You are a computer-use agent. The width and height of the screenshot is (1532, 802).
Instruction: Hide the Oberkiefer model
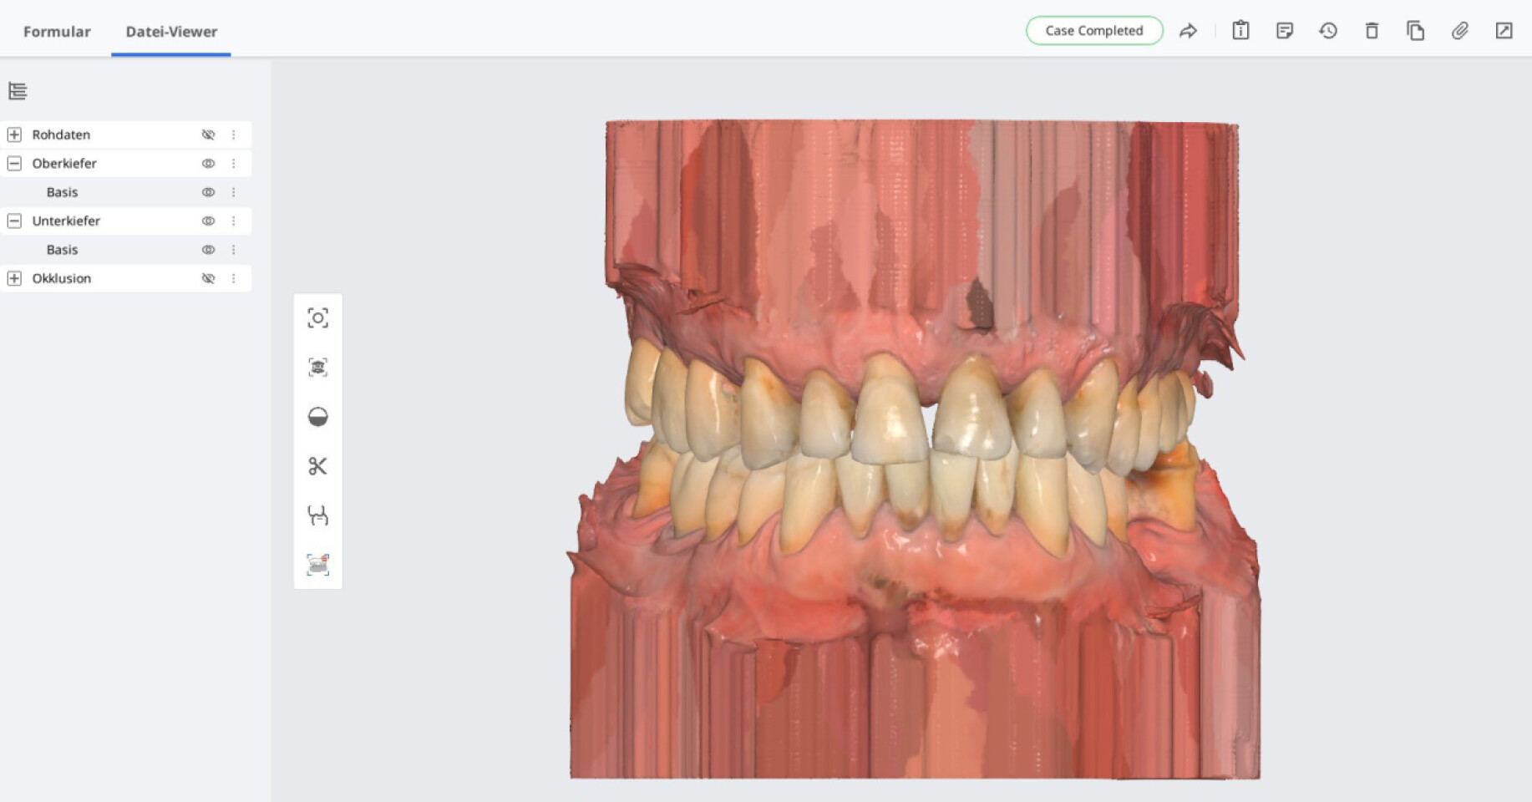(208, 164)
